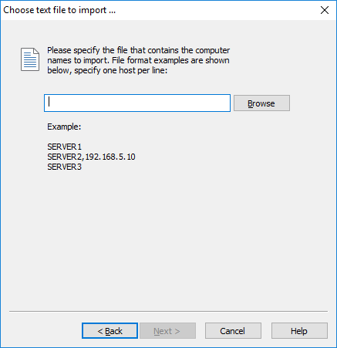Screen dimensions: 337x348
Task: Select the SERVER3 example line
Action: coord(64,167)
